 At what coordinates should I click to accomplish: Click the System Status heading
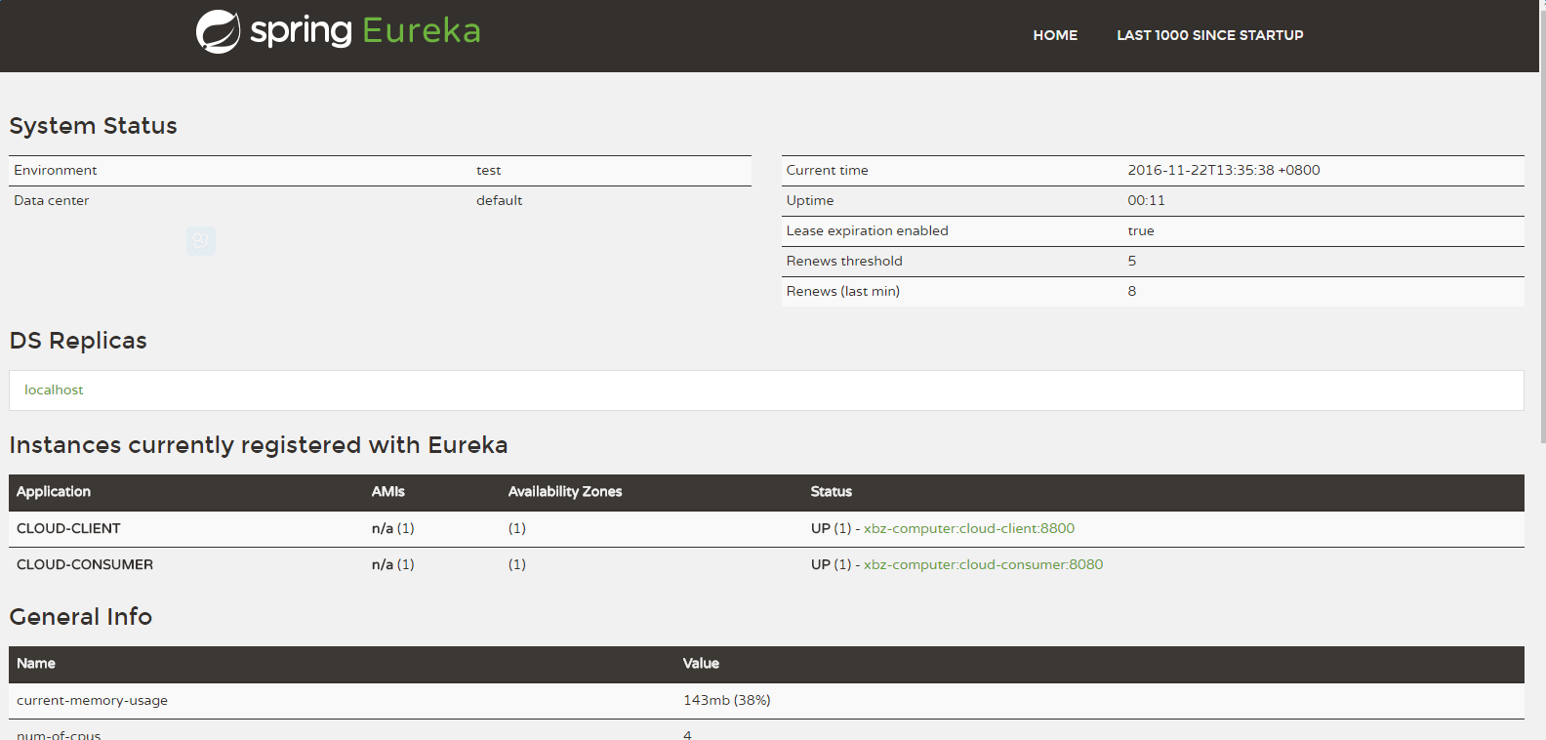coord(94,126)
